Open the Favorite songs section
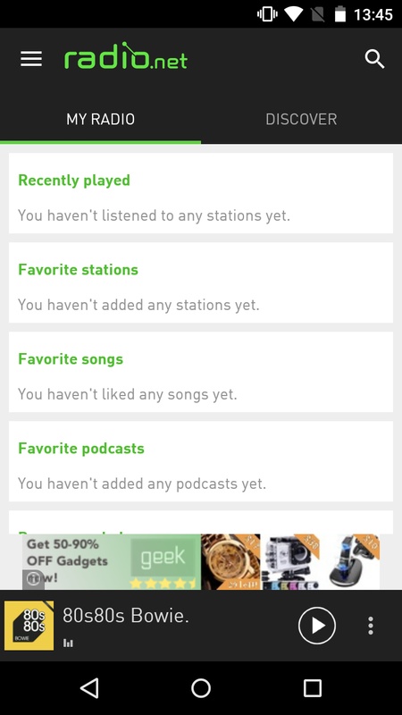Viewport: 402px width, 715px height. pos(201,372)
